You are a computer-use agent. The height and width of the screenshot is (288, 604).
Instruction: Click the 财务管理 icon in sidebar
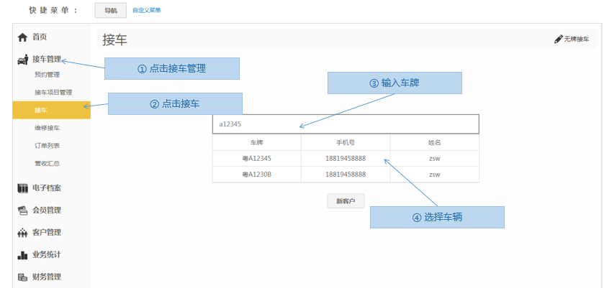(x=23, y=277)
